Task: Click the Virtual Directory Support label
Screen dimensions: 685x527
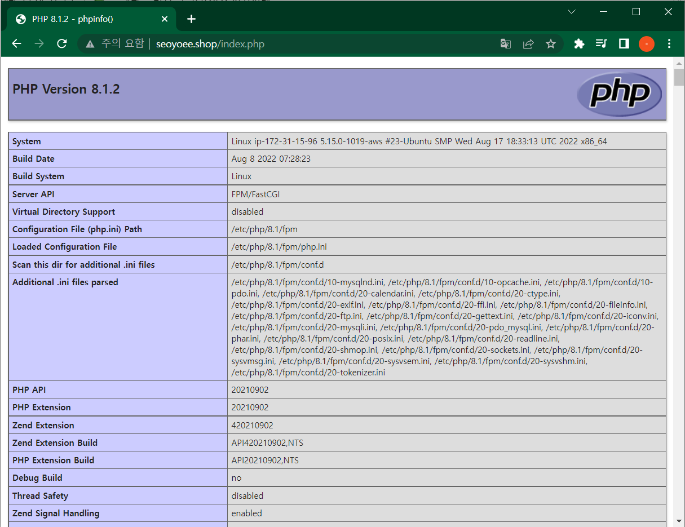Action: [64, 212]
